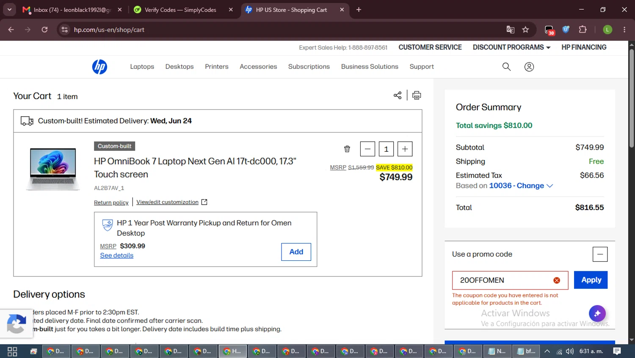
Task: Collapse the promo code section
Action: point(600,254)
